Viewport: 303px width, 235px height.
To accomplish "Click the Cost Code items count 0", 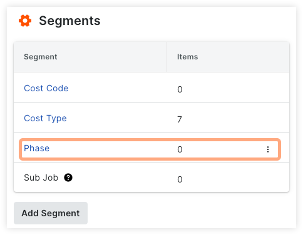I will 180,89.
